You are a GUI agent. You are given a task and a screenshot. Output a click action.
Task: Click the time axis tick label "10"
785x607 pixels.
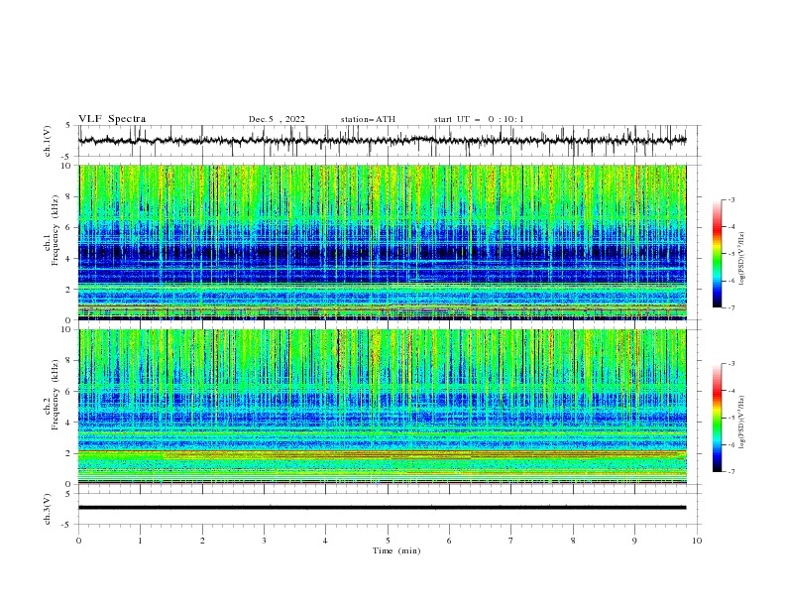tap(697, 541)
